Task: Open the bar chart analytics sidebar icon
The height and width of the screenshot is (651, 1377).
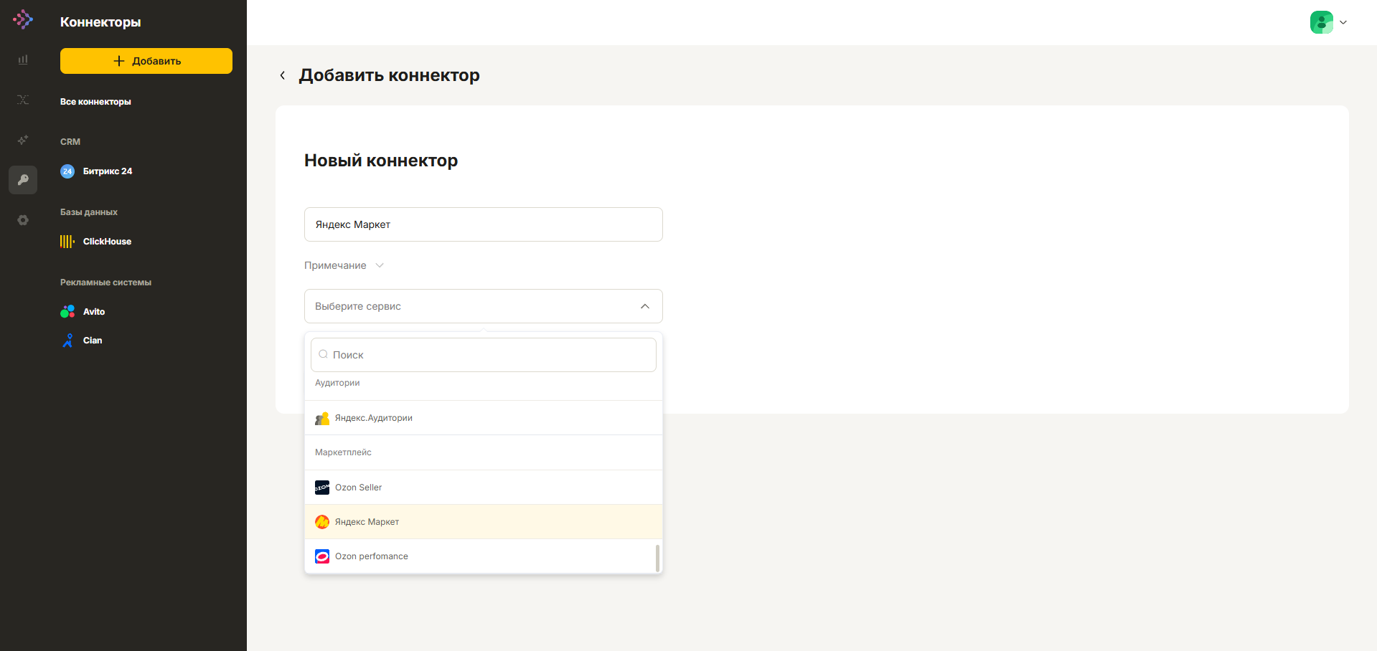Action: pyautogui.click(x=23, y=60)
